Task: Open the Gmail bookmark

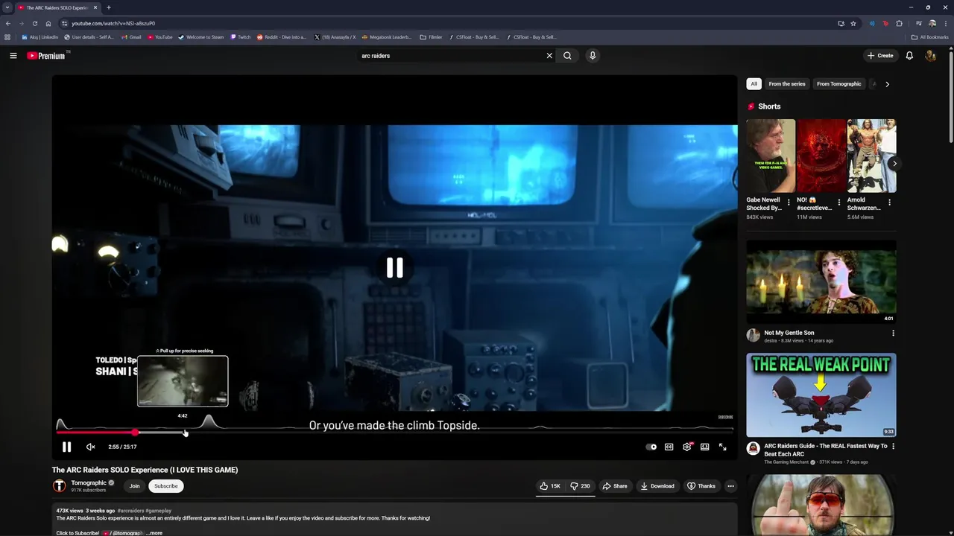Action: pos(132,36)
